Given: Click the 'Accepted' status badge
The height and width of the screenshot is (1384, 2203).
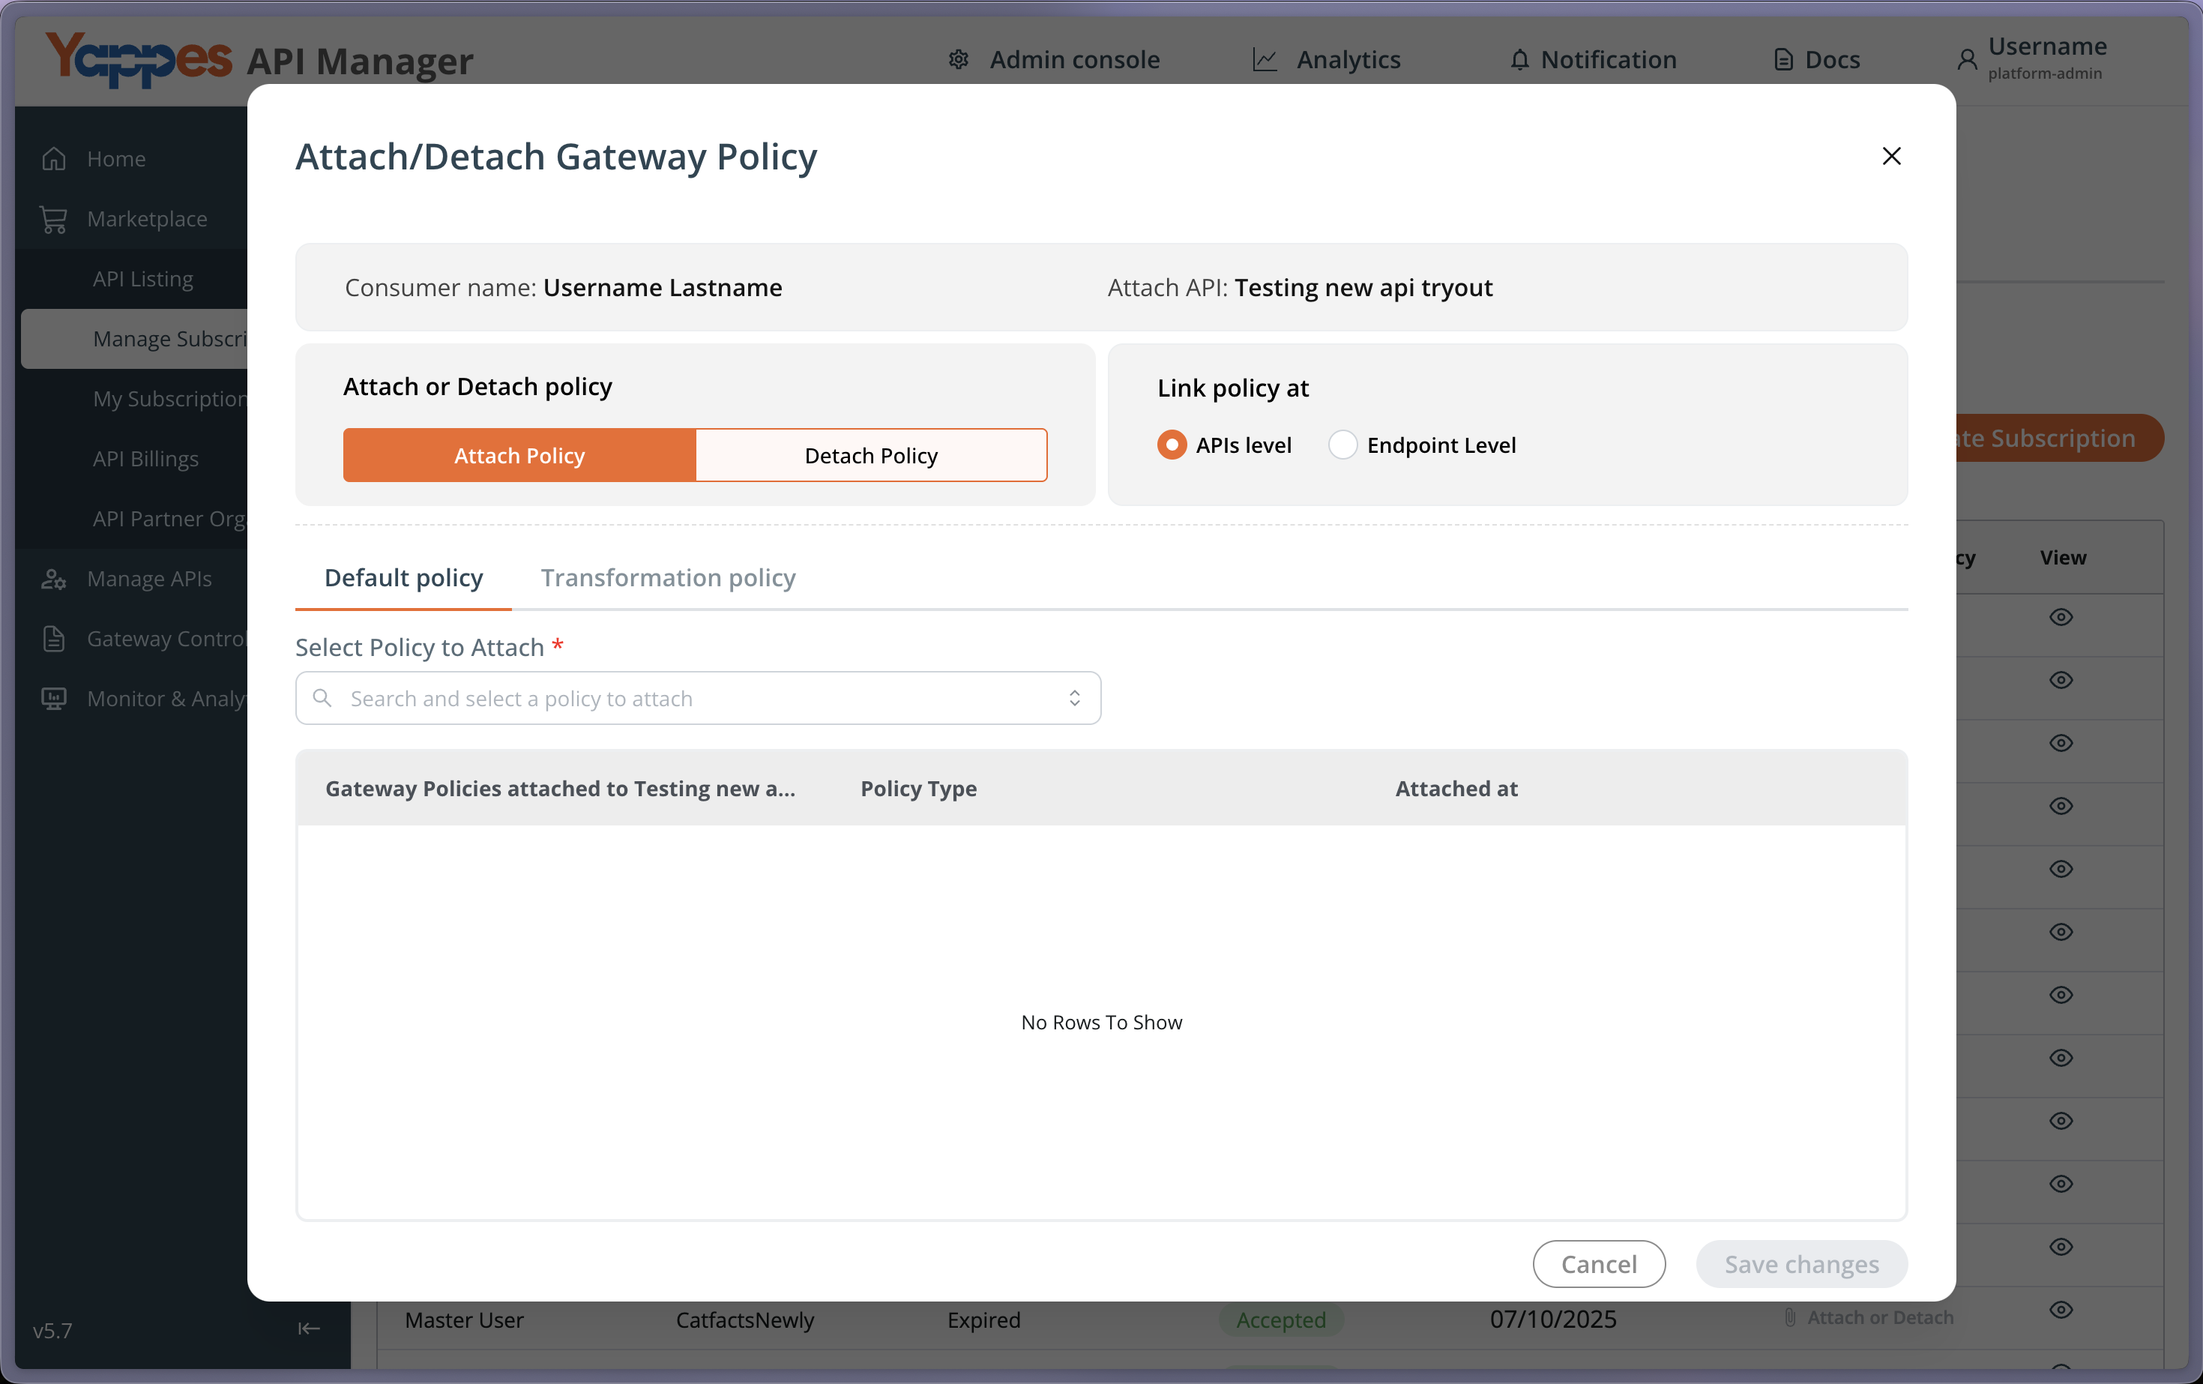Looking at the screenshot, I should coord(1281,1320).
